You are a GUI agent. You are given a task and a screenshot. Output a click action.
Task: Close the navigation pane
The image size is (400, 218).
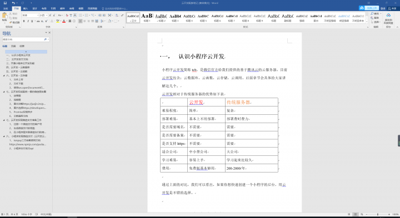point(49,33)
